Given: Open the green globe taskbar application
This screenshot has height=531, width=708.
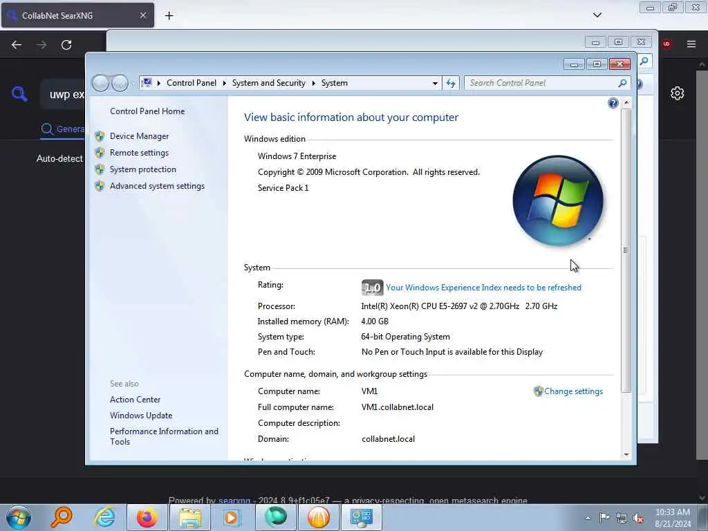Looking at the screenshot, I should click(x=276, y=517).
